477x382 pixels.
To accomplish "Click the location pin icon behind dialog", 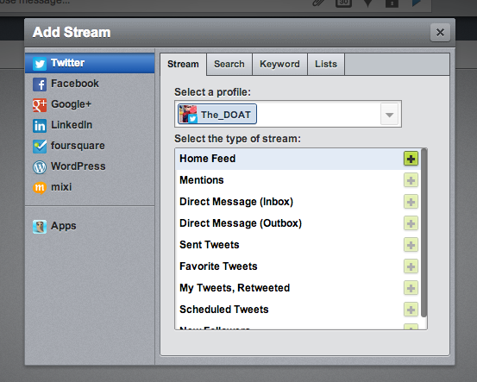I will pos(368,3).
